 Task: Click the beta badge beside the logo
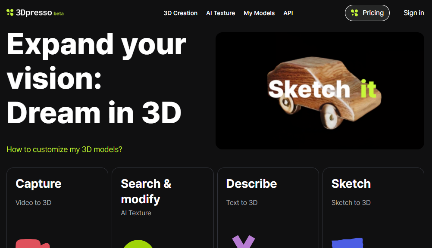coord(59,14)
